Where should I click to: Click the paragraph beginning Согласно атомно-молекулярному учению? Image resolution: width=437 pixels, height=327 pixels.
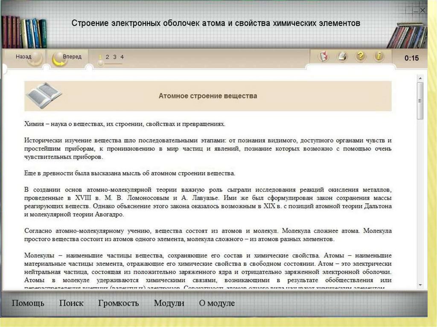click(208, 235)
